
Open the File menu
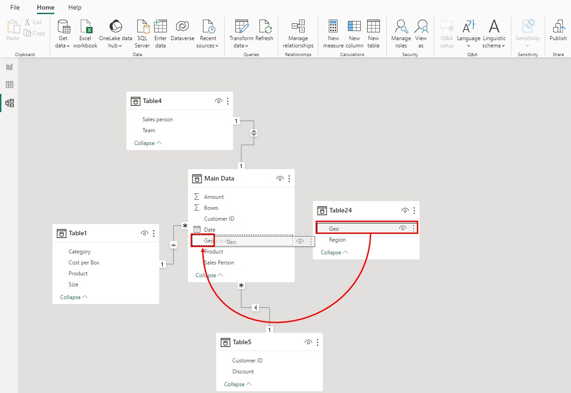pos(15,7)
